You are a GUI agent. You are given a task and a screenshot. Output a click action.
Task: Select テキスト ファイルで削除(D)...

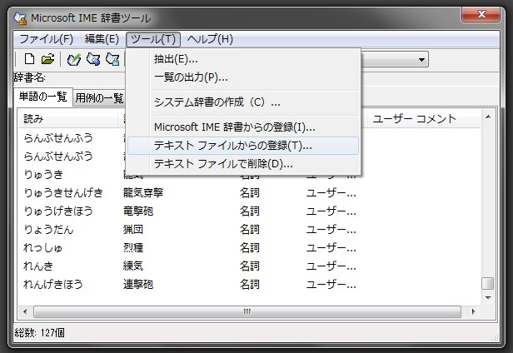click(x=243, y=163)
